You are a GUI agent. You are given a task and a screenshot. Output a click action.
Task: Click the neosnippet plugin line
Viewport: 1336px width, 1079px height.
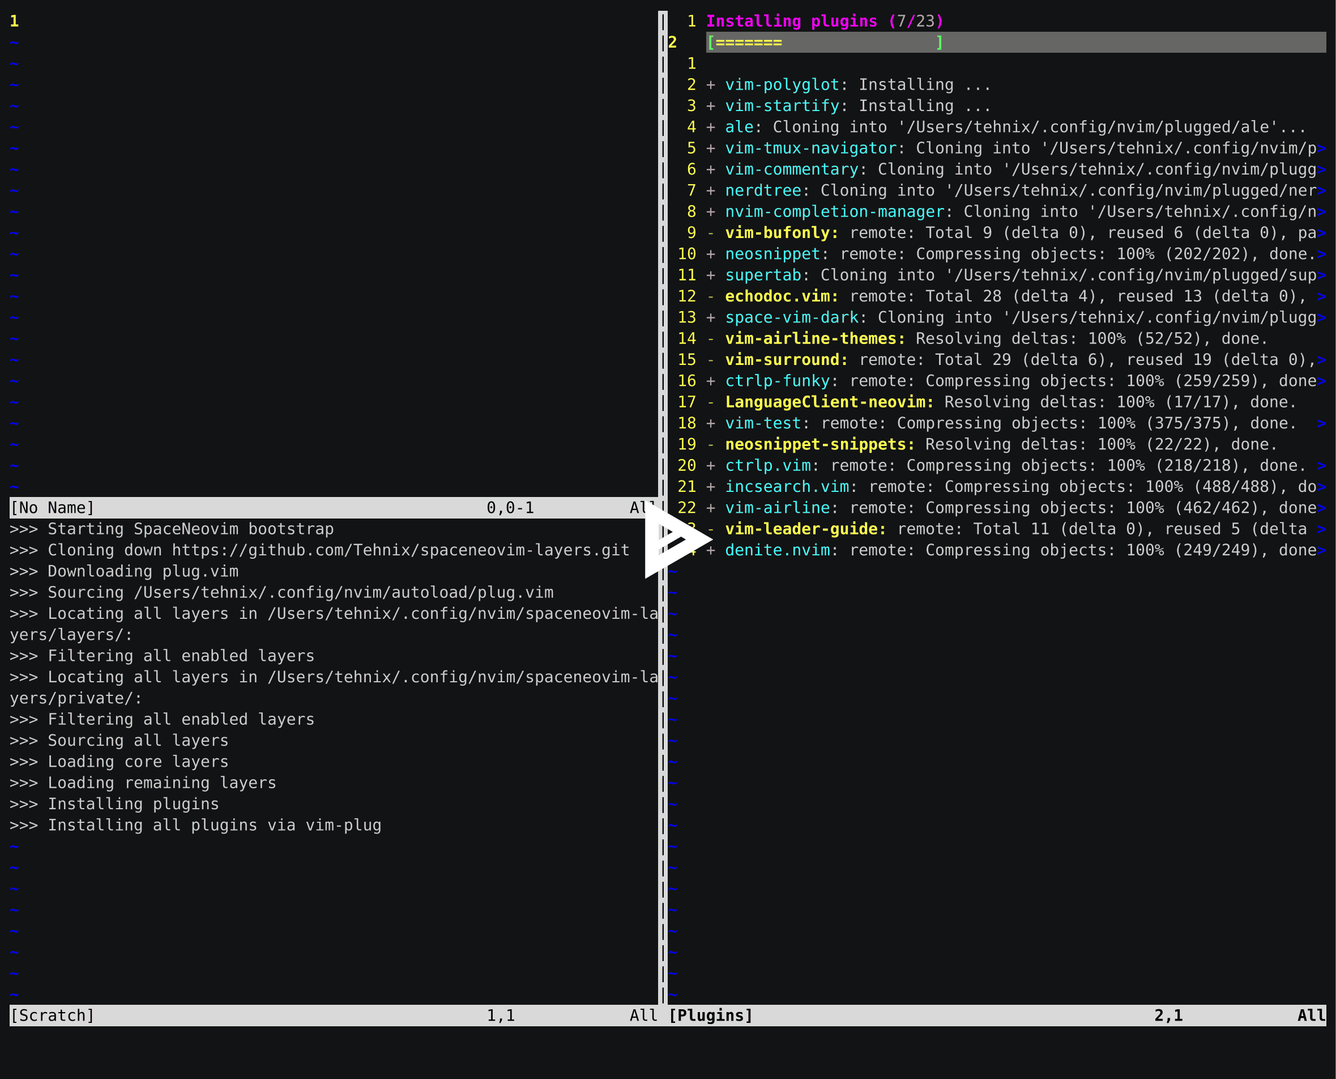1016,253
